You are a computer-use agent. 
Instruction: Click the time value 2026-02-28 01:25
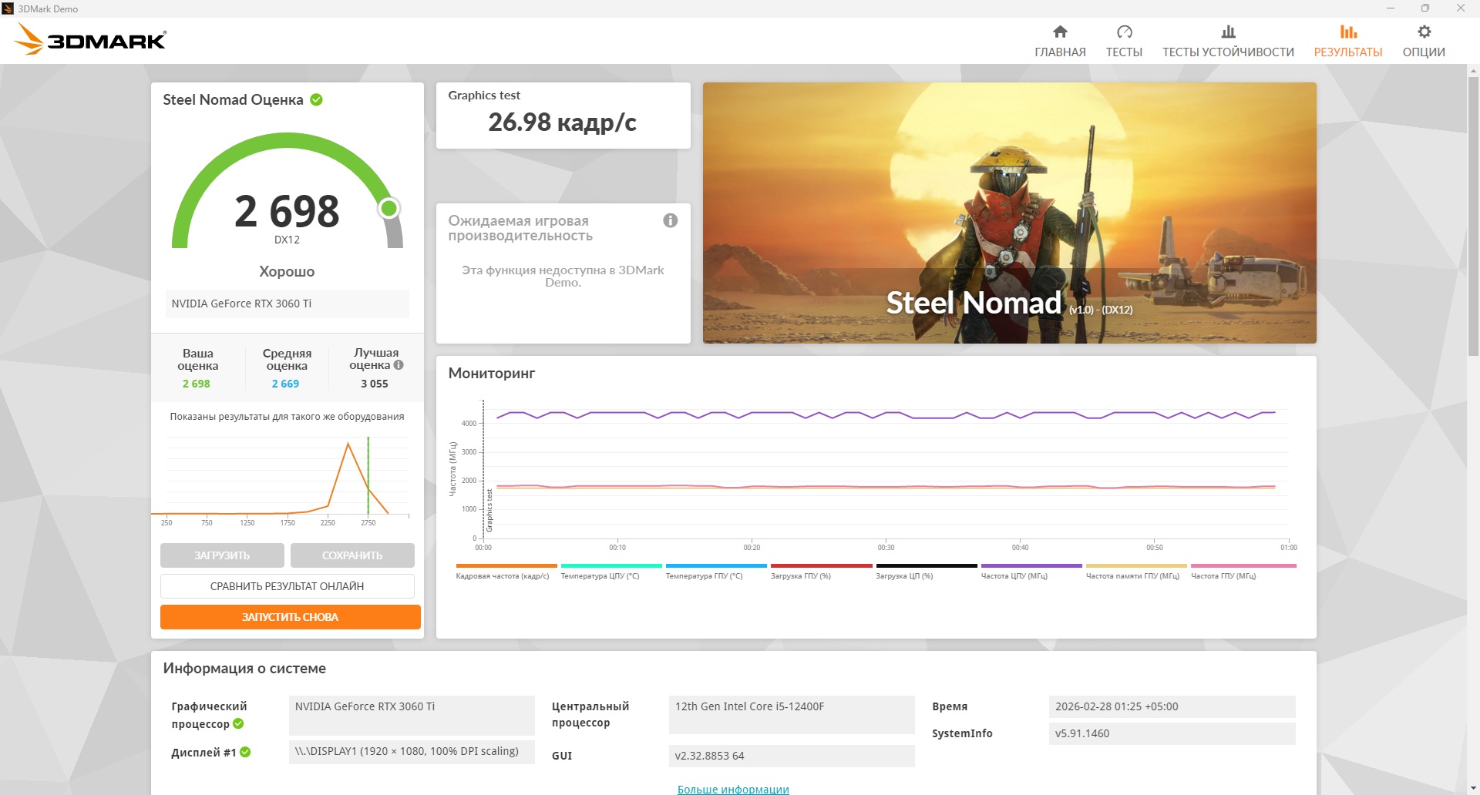tap(1172, 706)
